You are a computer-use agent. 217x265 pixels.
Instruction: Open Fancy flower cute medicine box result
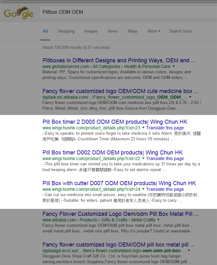click(120, 91)
